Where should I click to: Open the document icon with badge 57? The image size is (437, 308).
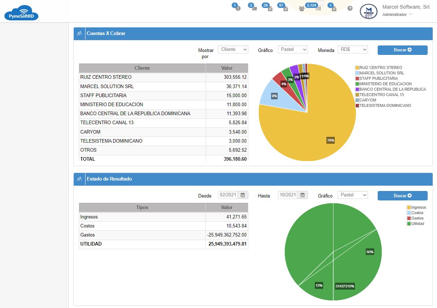(286, 8)
